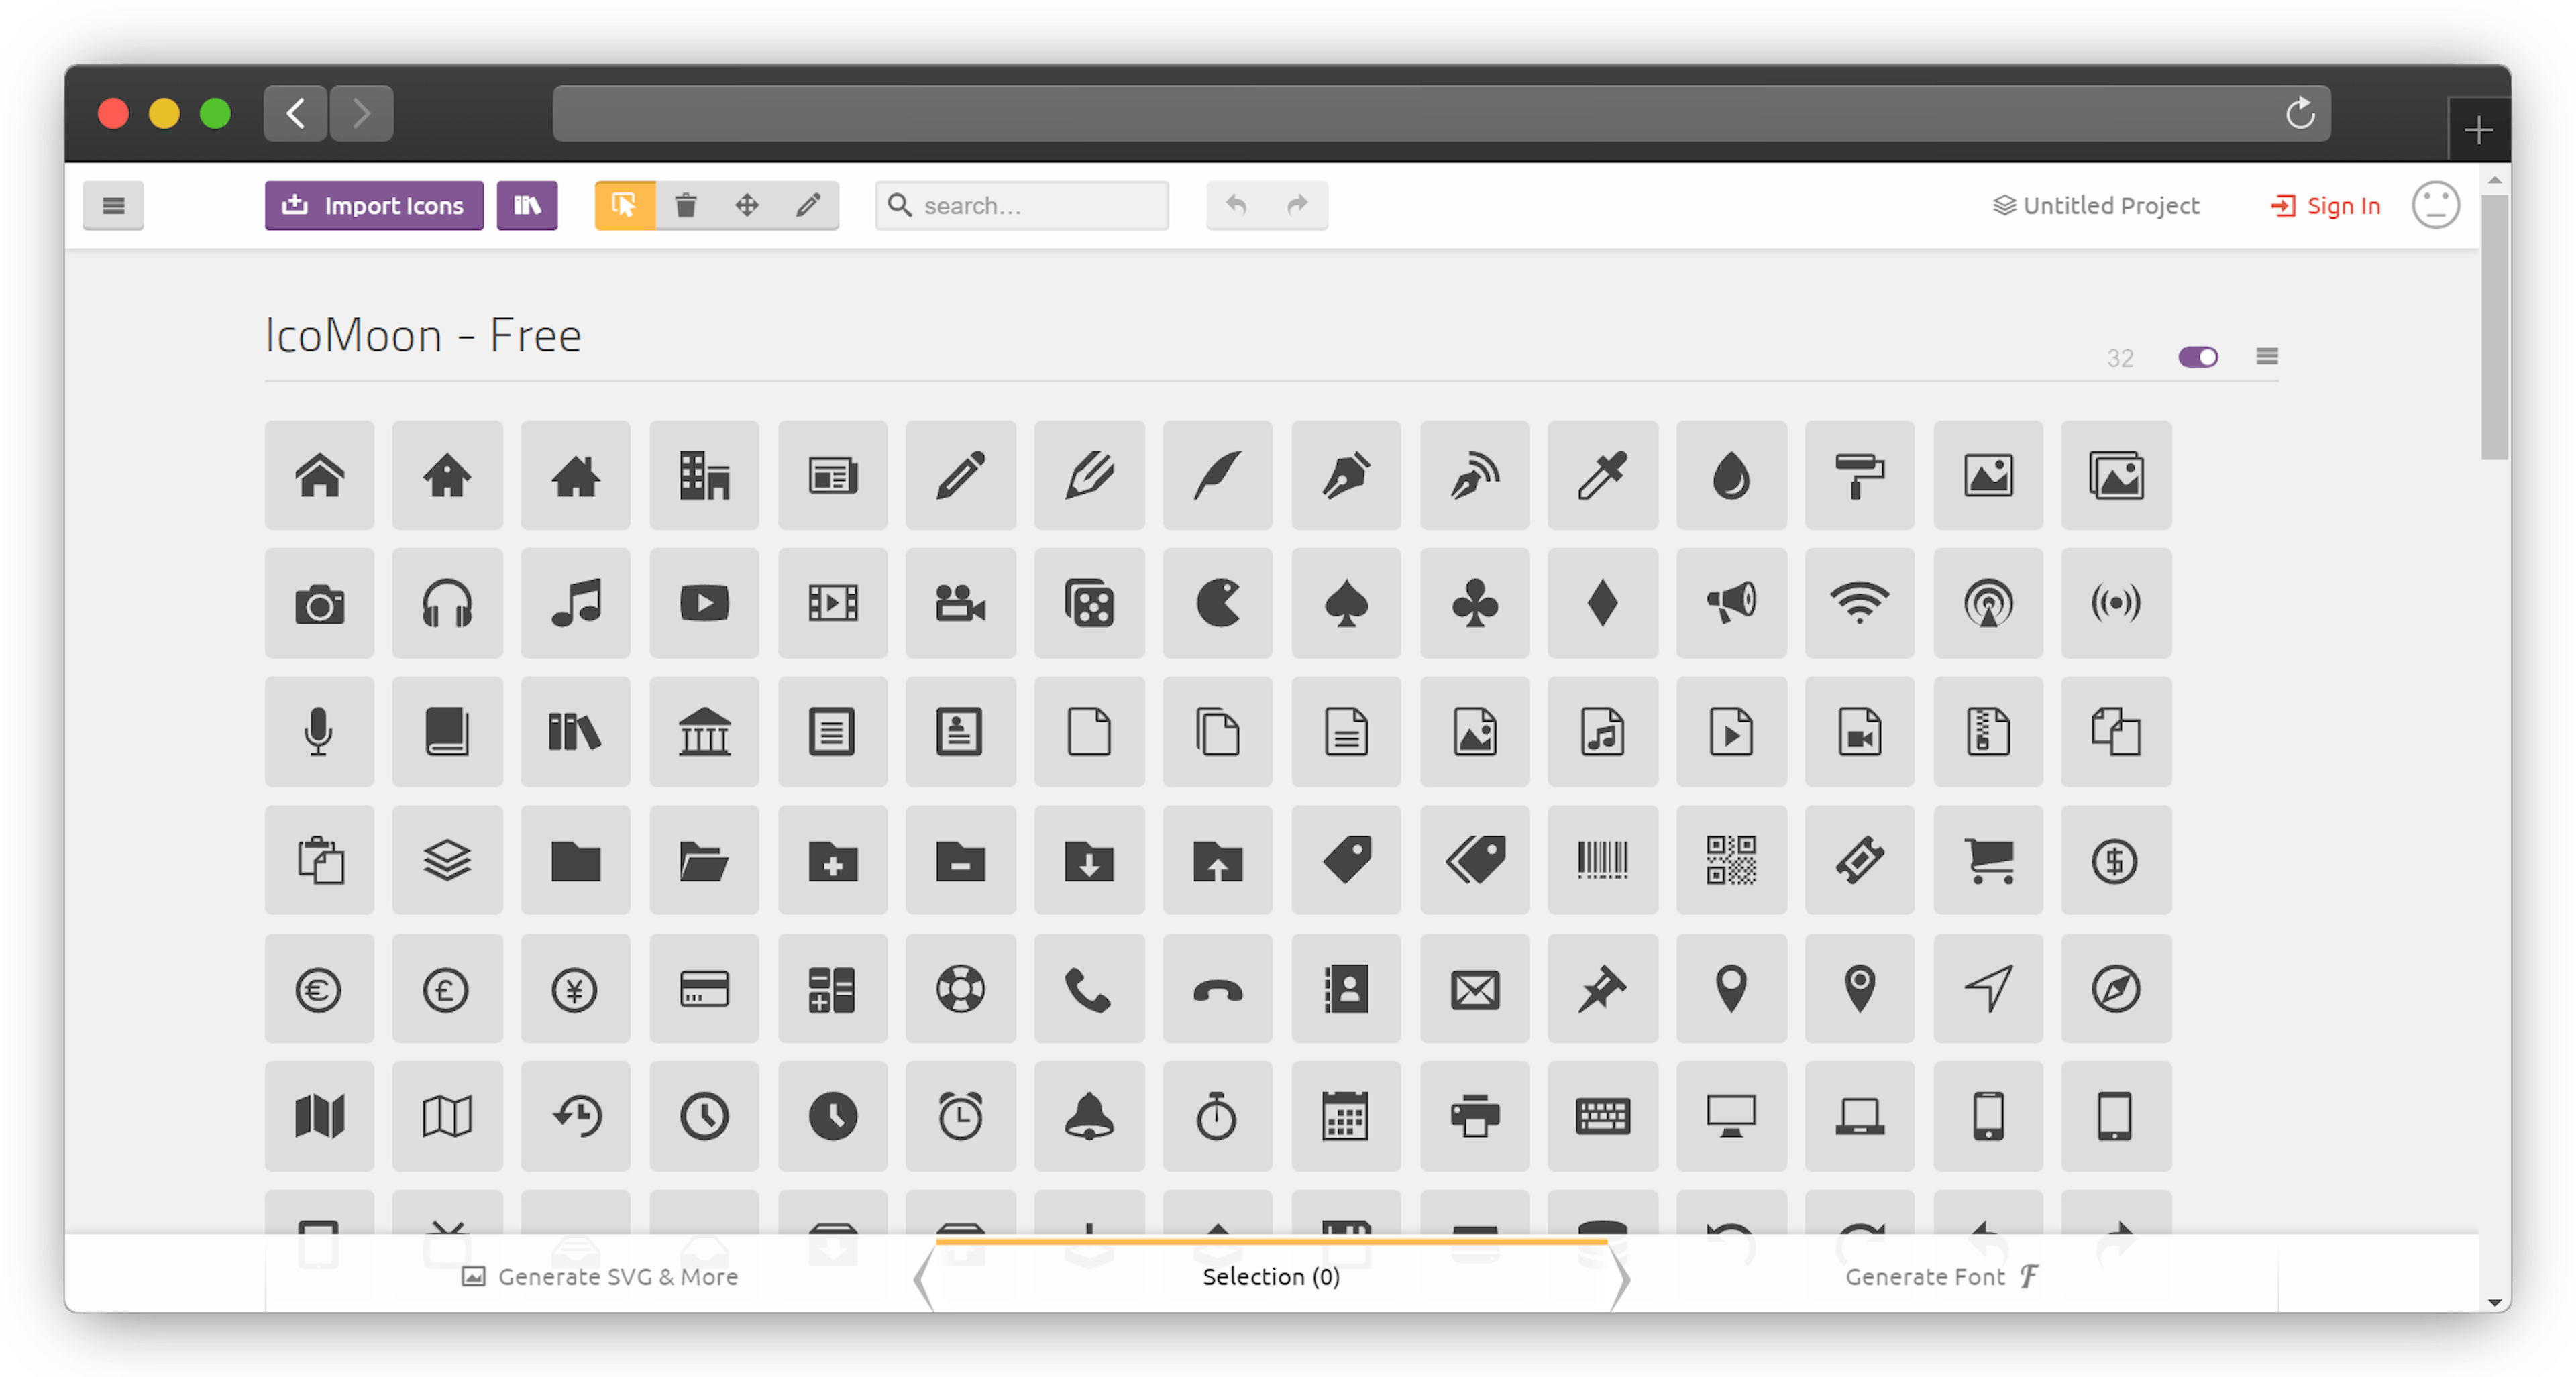Select the clubs suit icon
The width and height of the screenshot is (2576, 1377).
click(x=1474, y=603)
